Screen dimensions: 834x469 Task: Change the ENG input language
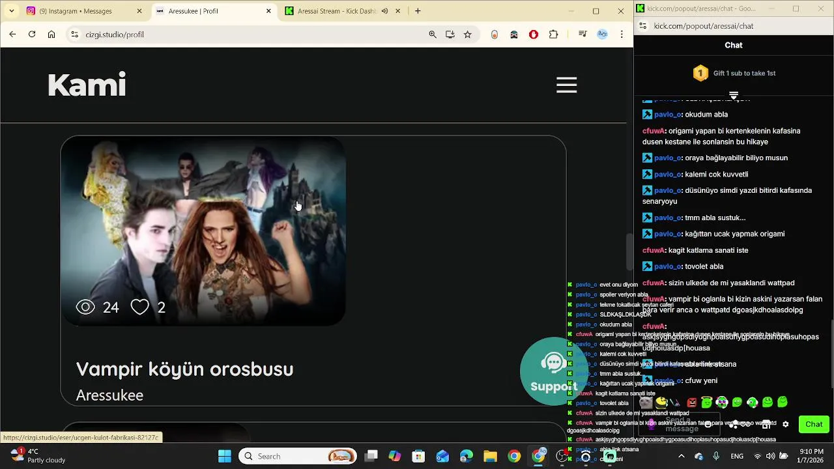(x=737, y=456)
